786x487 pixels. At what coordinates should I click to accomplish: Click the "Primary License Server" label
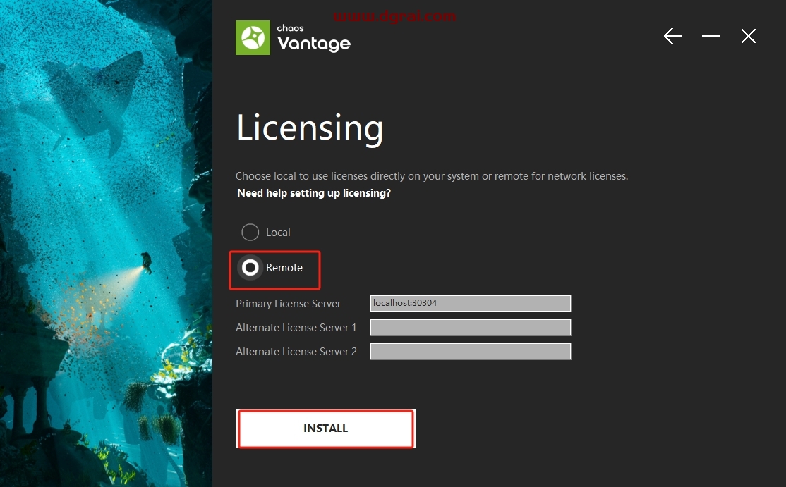pos(288,304)
